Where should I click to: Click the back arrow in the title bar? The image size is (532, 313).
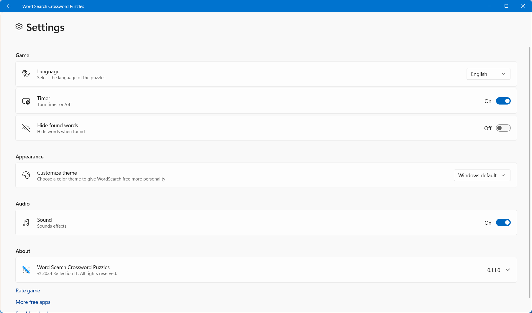9,6
